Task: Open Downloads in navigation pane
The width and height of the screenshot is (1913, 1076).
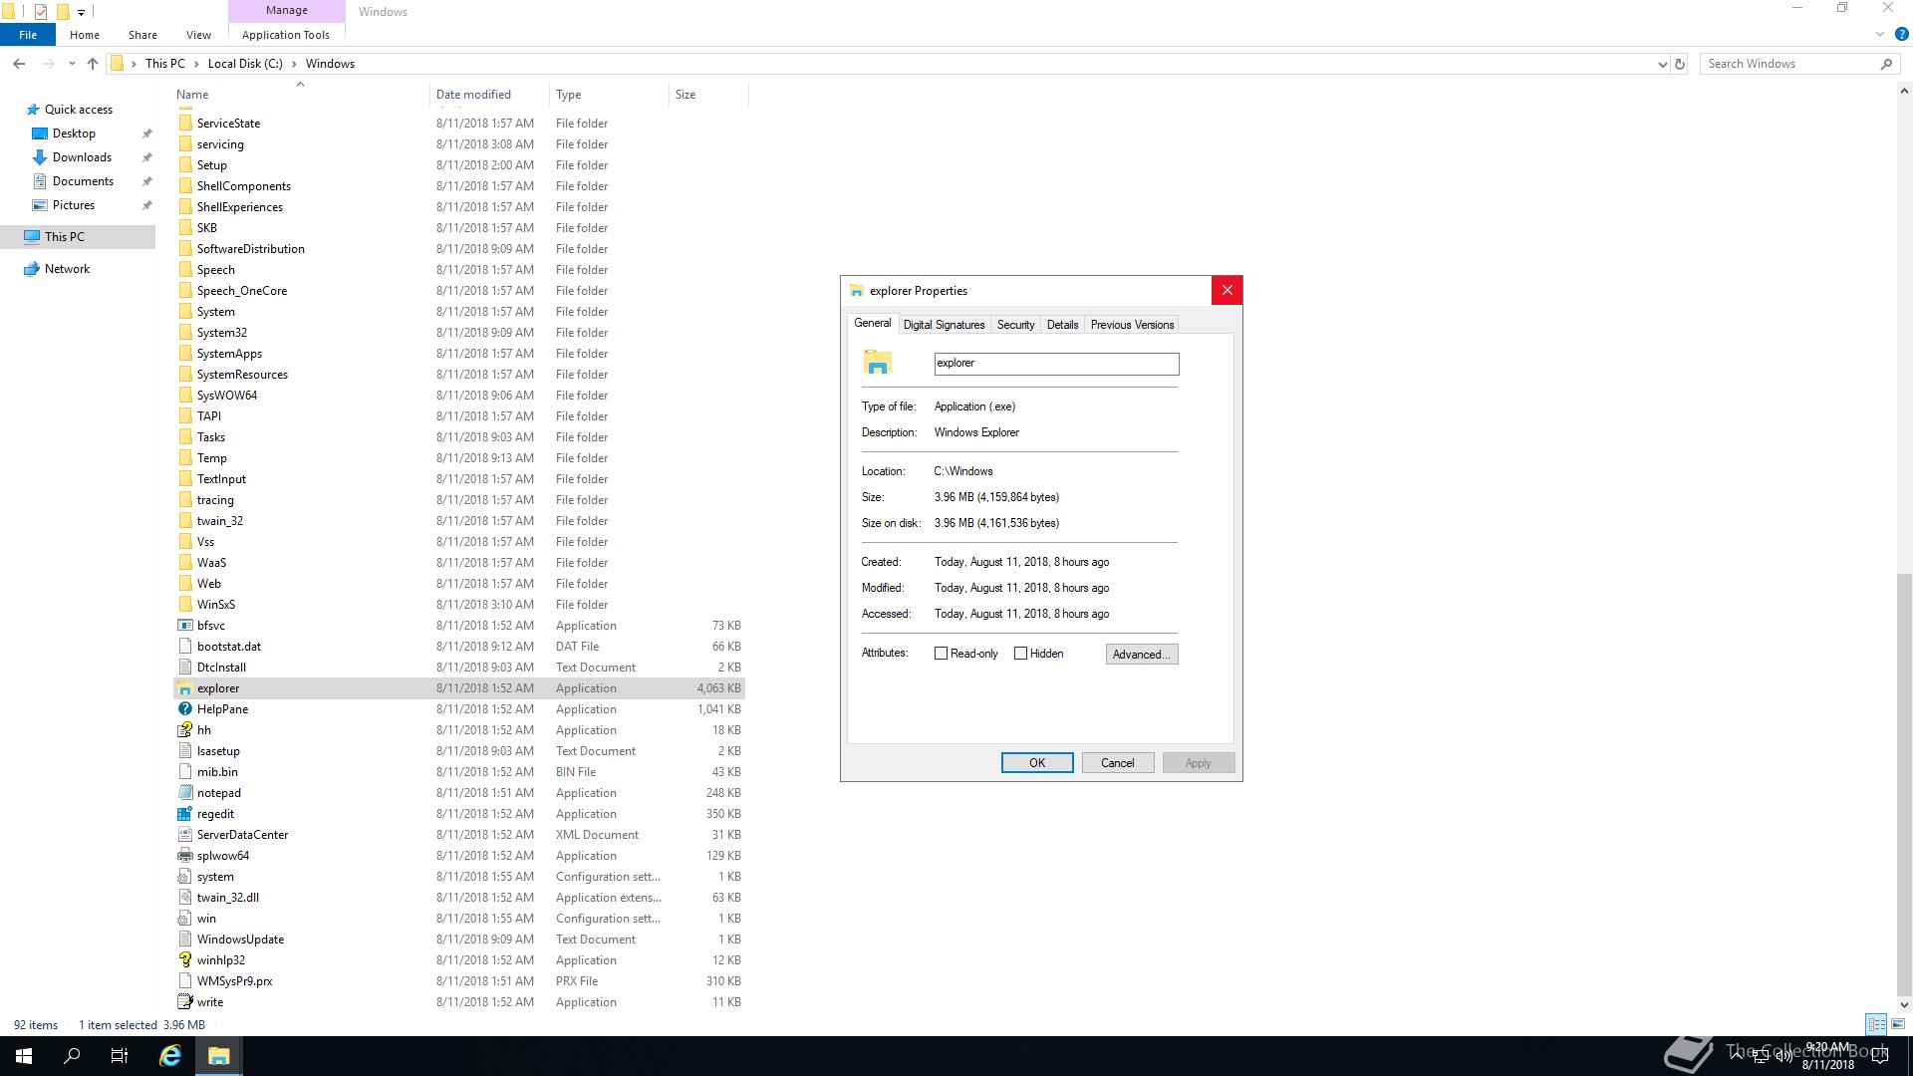Action: (82, 157)
